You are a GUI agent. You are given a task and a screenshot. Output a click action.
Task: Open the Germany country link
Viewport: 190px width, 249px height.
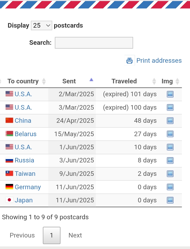point(28,187)
